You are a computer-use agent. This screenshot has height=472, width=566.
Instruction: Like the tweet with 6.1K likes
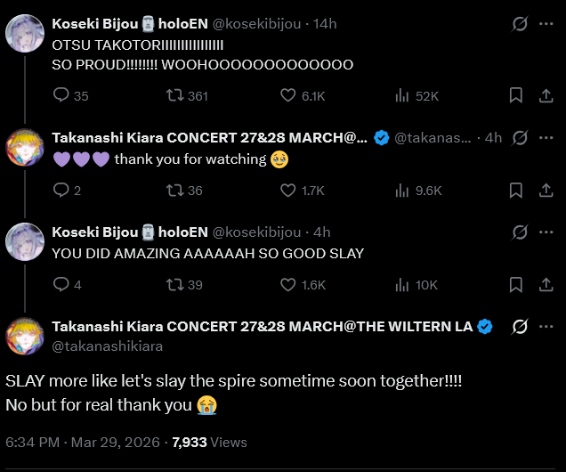click(x=288, y=95)
